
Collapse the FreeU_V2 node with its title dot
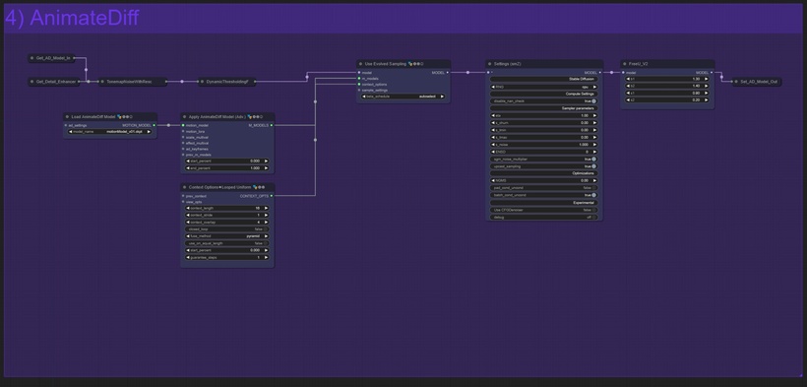coord(624,64)
